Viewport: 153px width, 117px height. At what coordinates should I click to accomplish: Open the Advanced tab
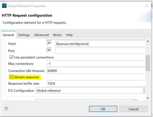pyautogui.click(x=41, y=35)
